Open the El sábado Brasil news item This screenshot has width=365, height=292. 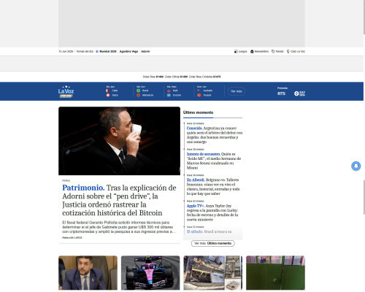tap(209, 231)
